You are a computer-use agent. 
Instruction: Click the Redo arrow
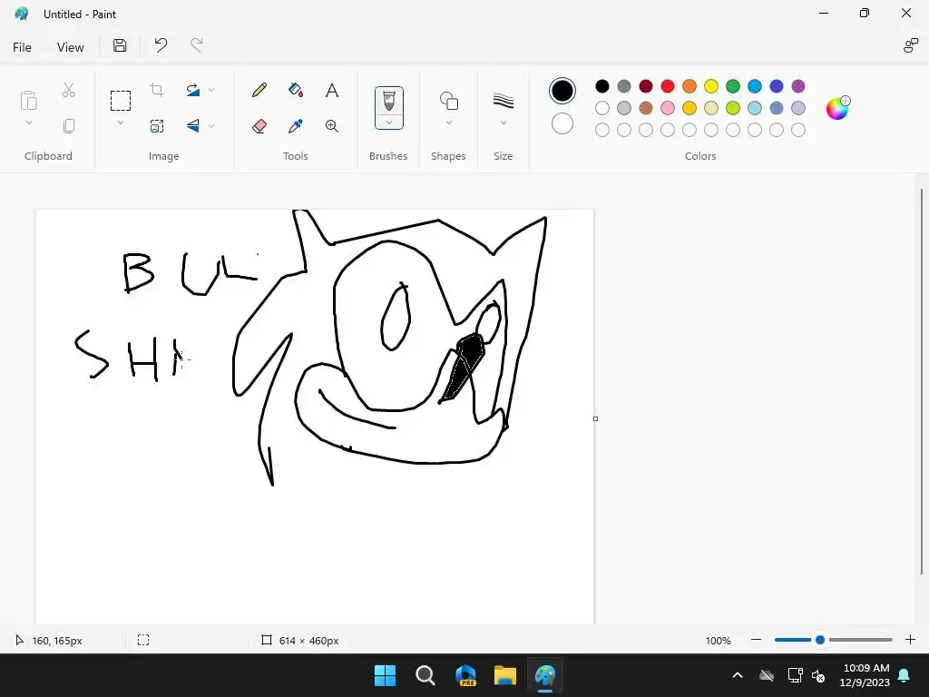pyautogui.click(x=196, y=45)
